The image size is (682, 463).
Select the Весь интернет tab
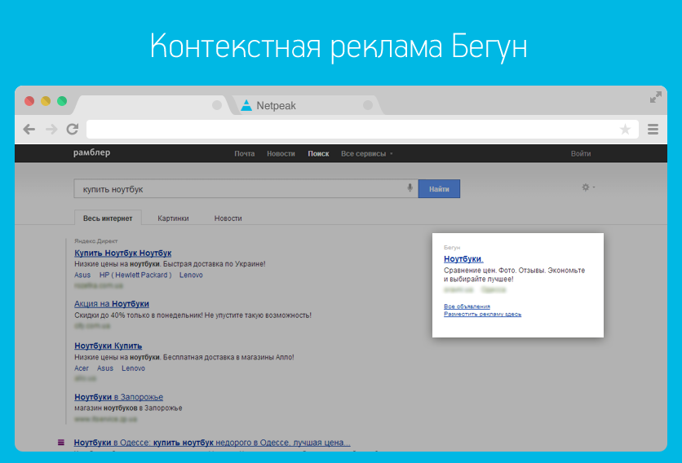108,218
